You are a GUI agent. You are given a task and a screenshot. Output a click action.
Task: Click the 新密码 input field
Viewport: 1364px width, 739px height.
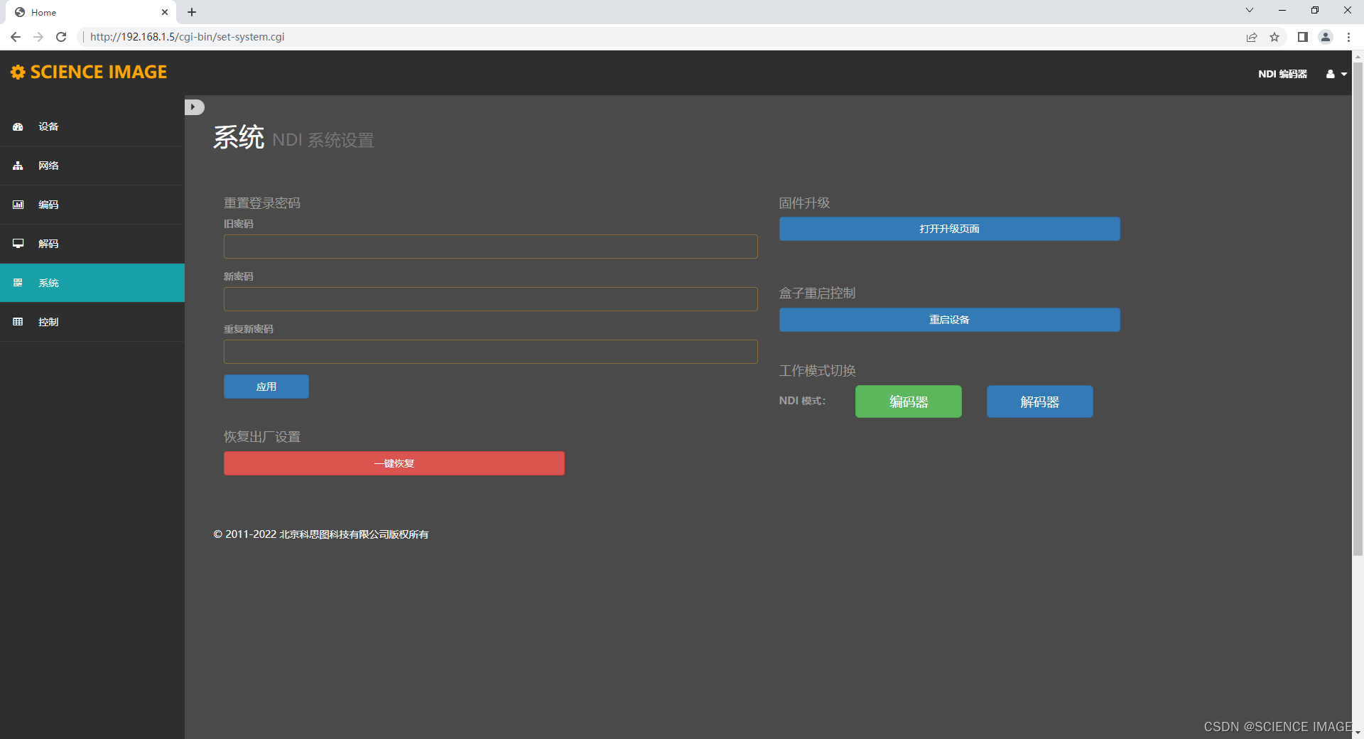coord(491,299)
